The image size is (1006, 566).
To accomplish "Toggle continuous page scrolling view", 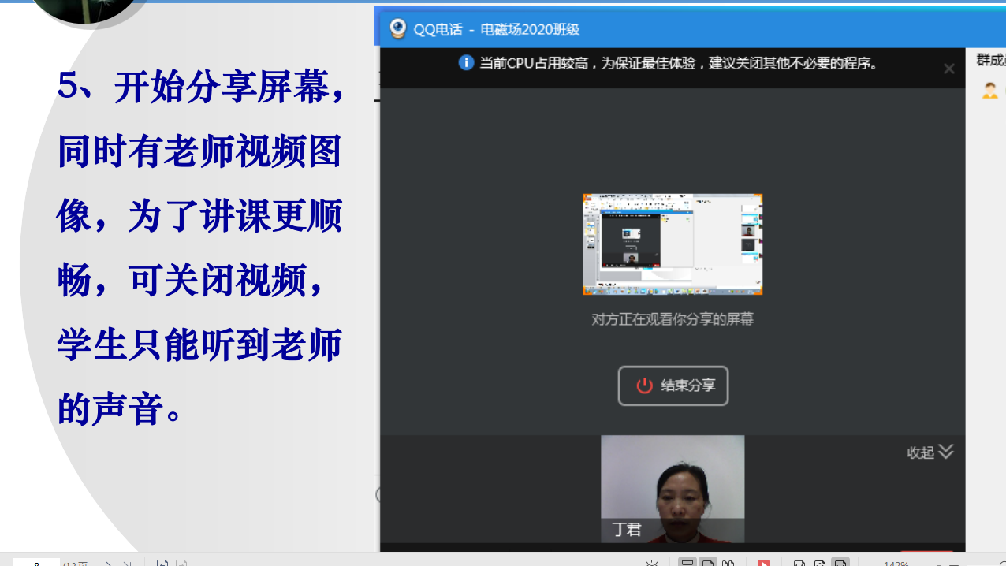I will tap(708, 564).
